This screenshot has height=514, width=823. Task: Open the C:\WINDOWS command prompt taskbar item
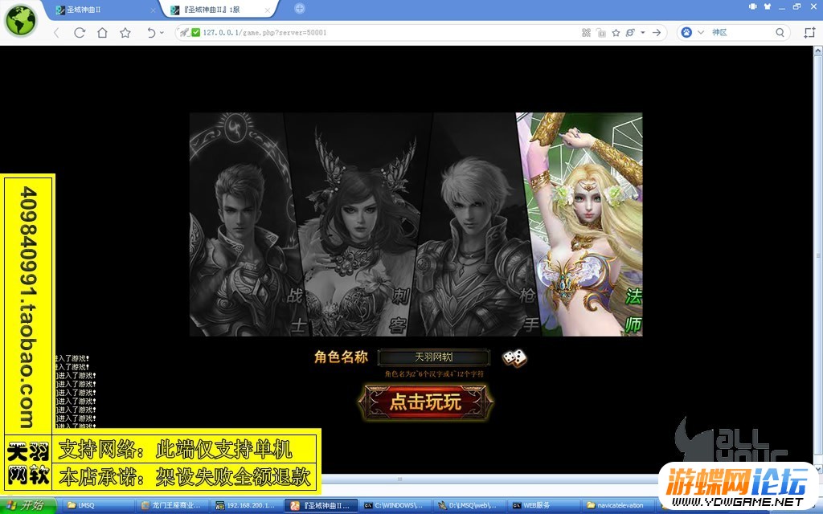[396, 506]
